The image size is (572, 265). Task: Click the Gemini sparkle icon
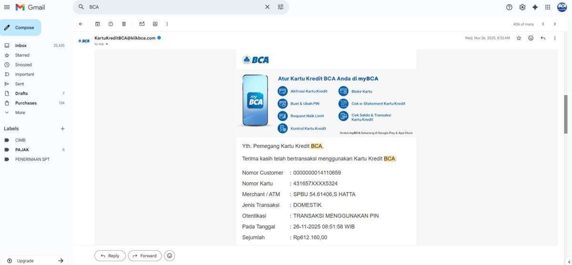point(535,7)
